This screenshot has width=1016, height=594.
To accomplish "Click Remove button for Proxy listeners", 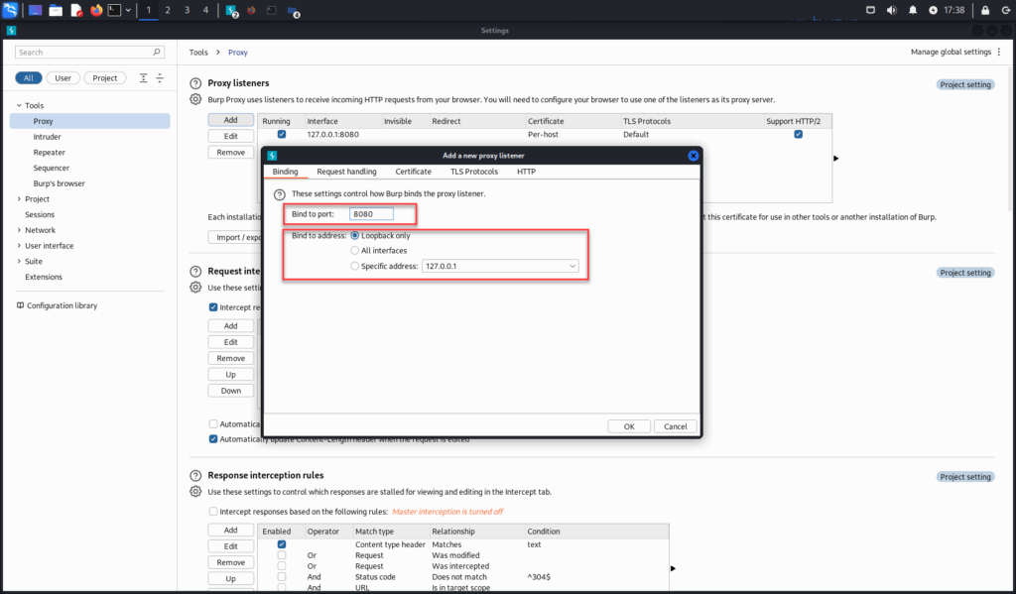I will (230, 153).
